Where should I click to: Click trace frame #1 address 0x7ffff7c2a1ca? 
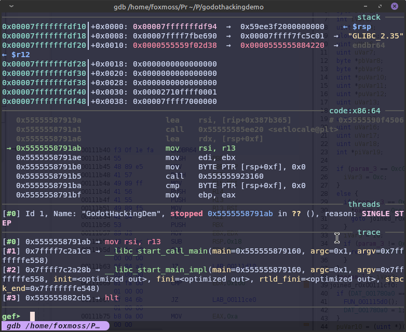click(58, 251)
